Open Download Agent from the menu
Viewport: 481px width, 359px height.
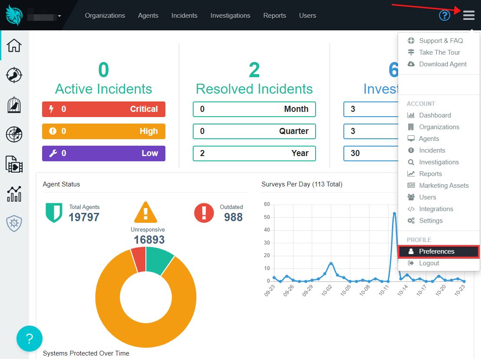pos(442,64)
